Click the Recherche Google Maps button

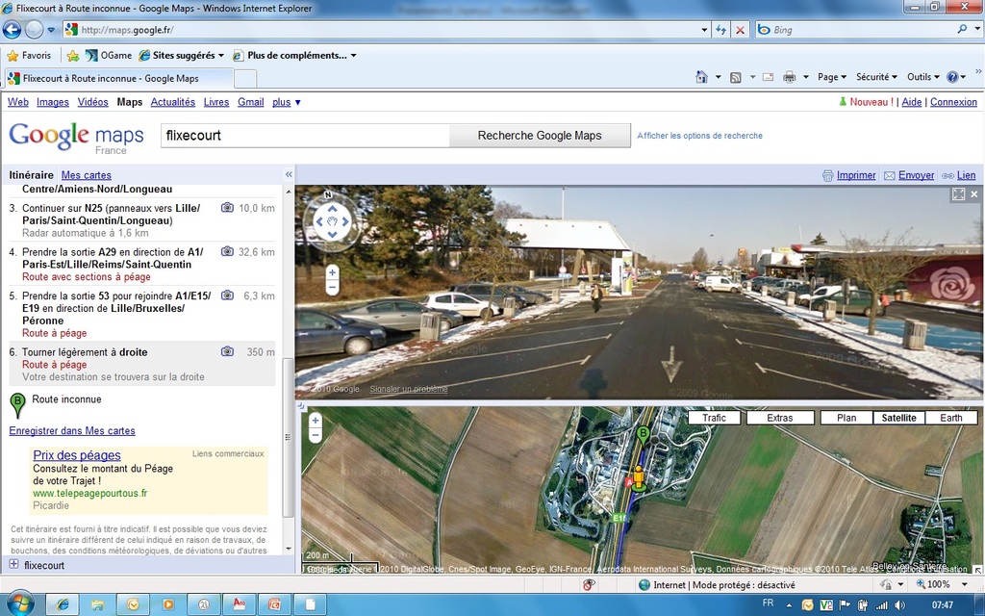pyautogui.click(x=540, y=136)
